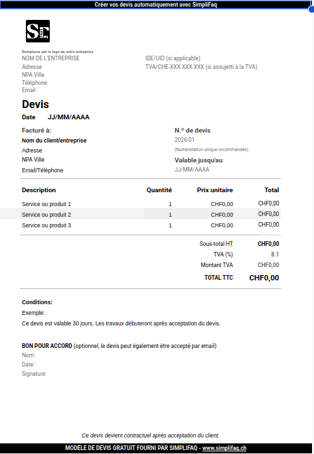
Task: Select the Montant TVA amount CHF0,00
Action: [268, 265]
